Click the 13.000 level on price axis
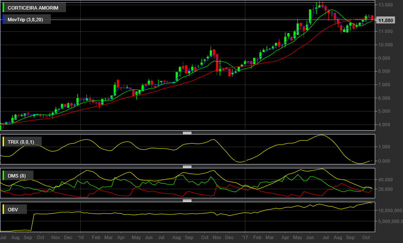Image resolution: width=403 pixels, height=243 pixels. coord(385,5)
